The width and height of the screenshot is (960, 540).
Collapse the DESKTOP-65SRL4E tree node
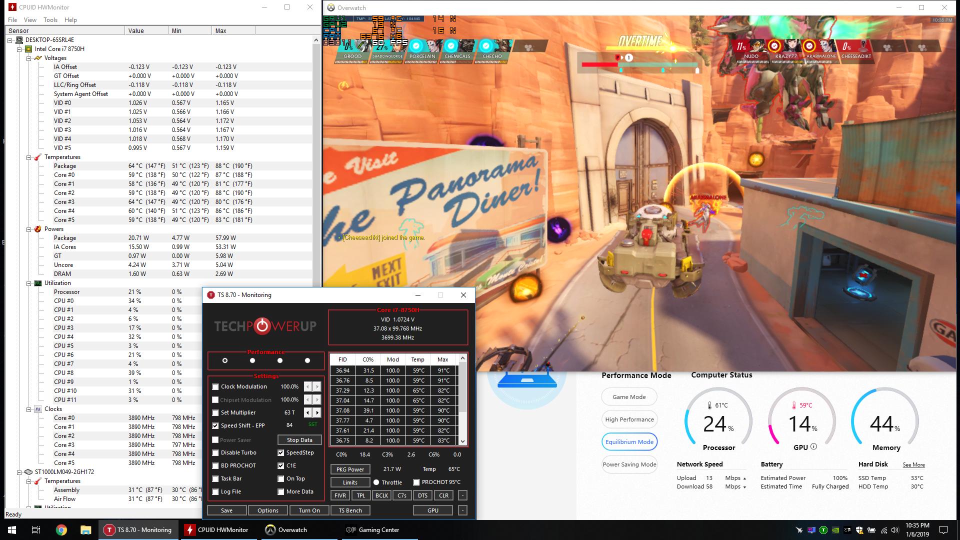point(10,40)
